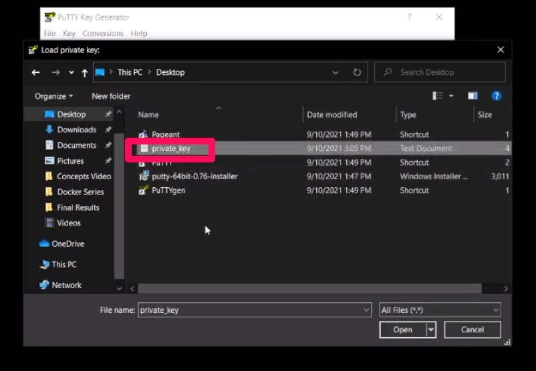Screen dimensions: 536x371
Task: Click the PuTTY Key Generator help question mark
Action: 409,17
